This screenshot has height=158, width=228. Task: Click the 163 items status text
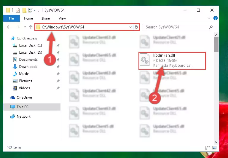[x=14, y=147]
